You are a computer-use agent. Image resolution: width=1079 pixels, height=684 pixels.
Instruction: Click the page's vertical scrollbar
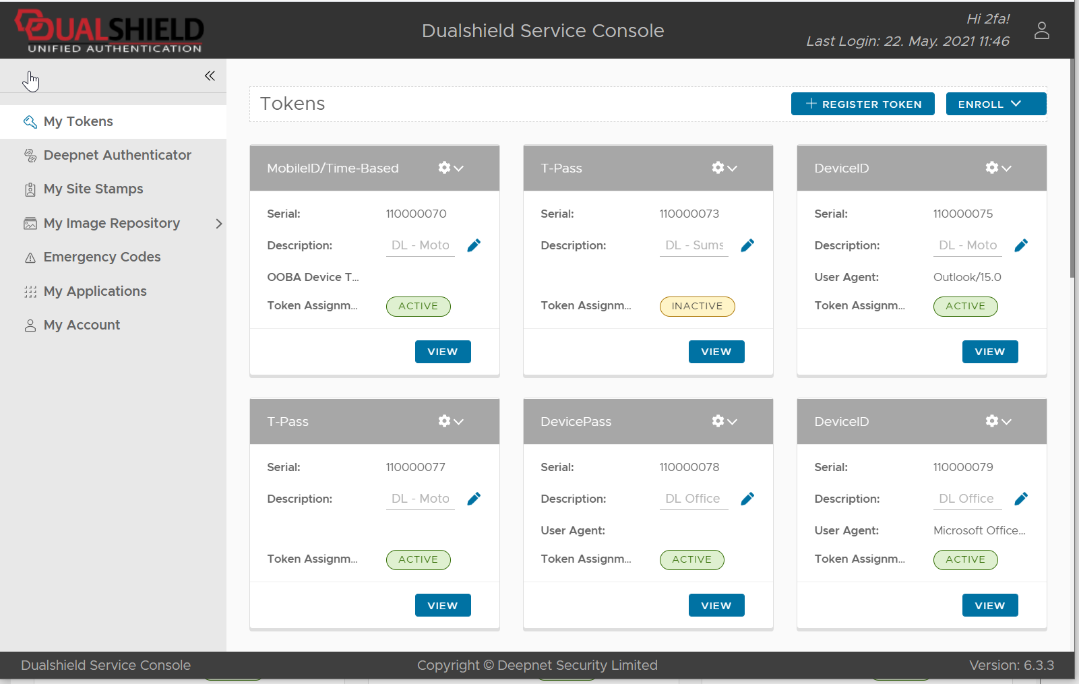tap(1072, 168)
